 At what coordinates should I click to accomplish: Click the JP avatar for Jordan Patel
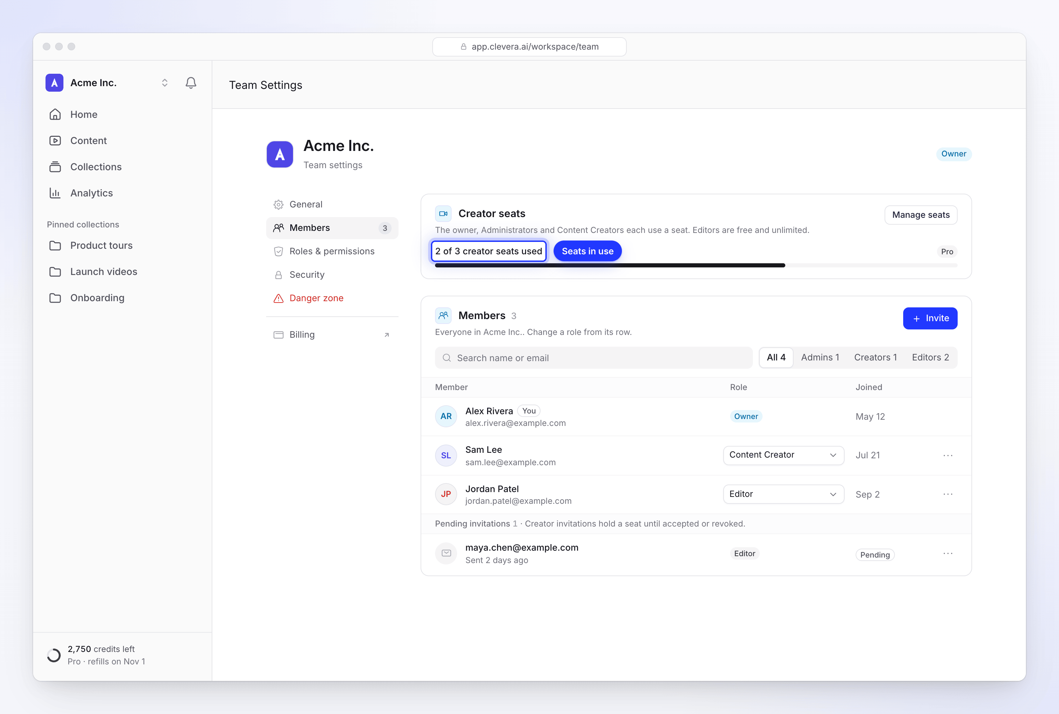pos(445,494)
